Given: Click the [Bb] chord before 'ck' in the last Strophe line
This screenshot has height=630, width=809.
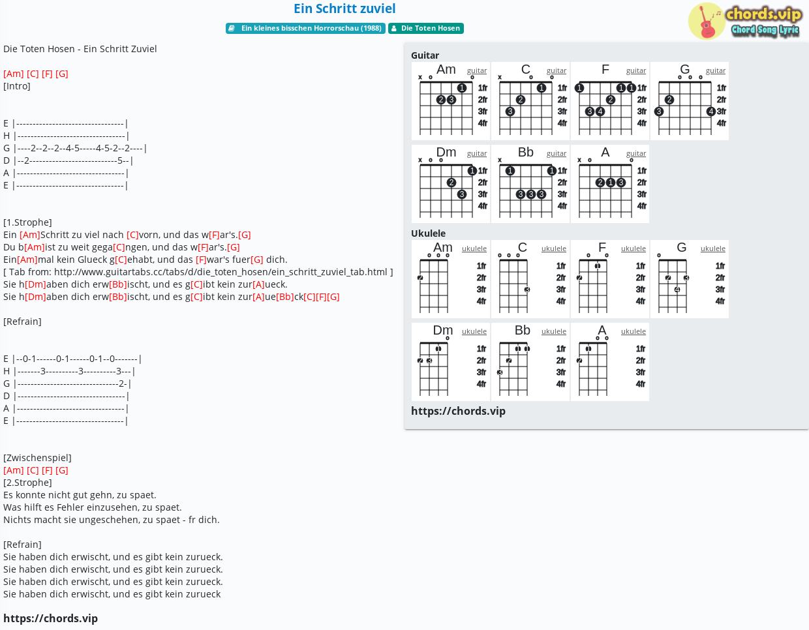Looking at the screenshot, I should click(285, 297).
